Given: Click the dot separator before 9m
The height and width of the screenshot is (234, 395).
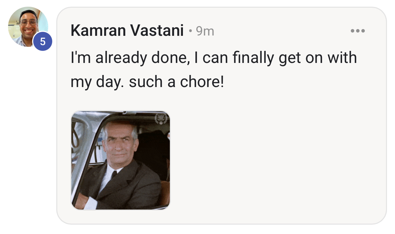Looking at the screenshot, I should [190, 31].
